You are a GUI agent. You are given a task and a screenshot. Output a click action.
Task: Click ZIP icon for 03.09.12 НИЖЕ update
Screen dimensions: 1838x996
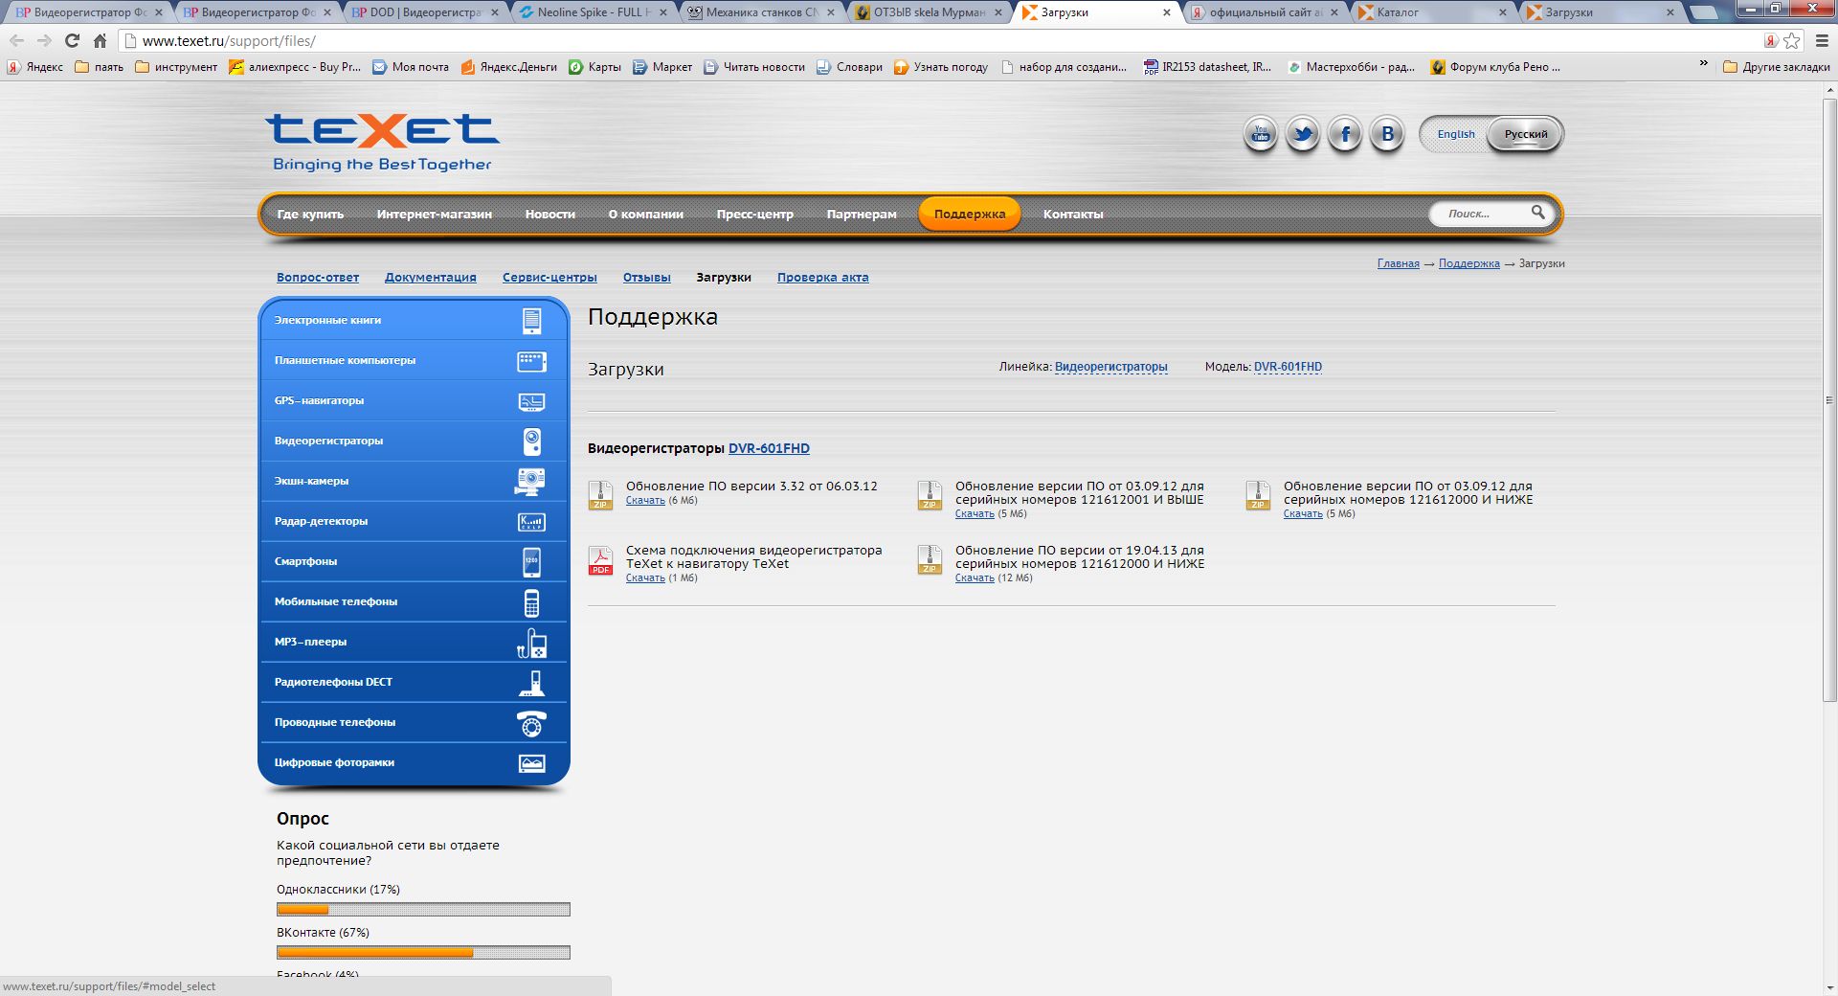coord(1258,495)
